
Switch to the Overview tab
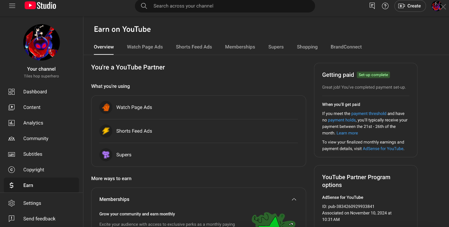click(104, 47)
